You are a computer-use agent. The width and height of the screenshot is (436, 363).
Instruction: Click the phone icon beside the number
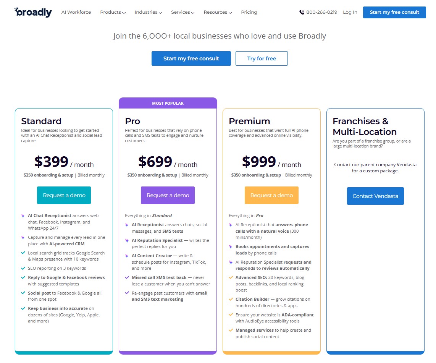pyautogui.click(x=302, y=12)
